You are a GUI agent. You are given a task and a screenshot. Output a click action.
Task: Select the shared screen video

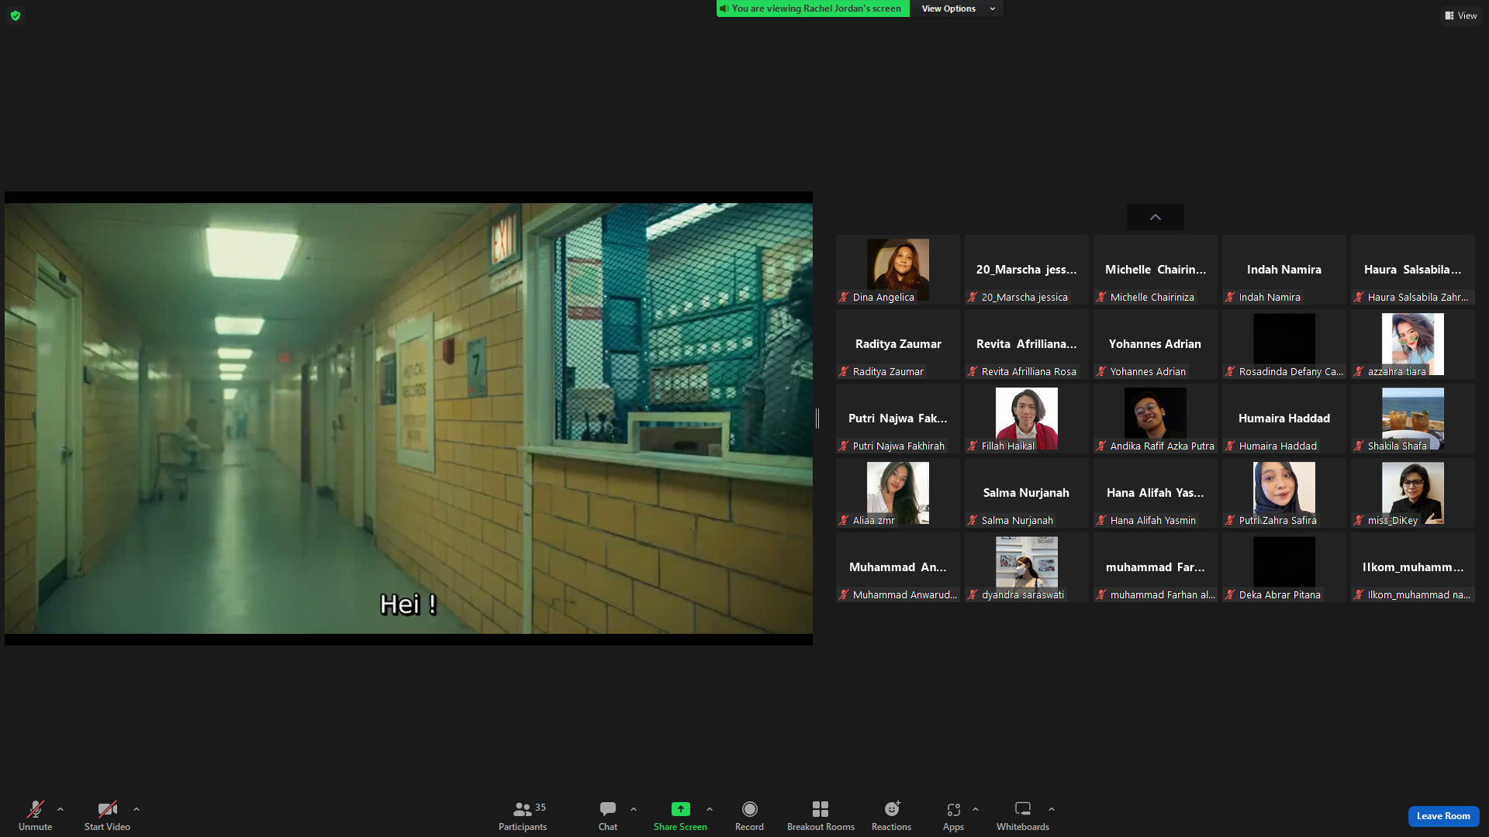coord(409,418)
